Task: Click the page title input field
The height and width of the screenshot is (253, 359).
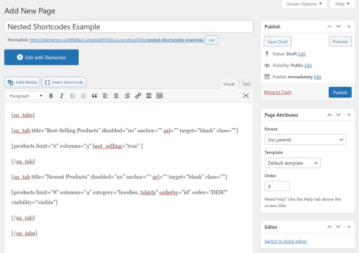Action: 129,26
